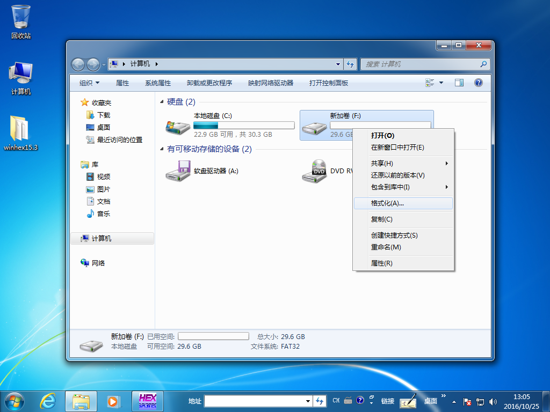The width and height of the screenshot is (550, 412).
Task: Click 映射网络驱动器 in toolbar
Action: [271, 83]
